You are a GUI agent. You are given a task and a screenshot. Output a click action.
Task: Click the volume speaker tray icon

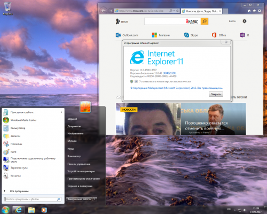tap(245, 210)
